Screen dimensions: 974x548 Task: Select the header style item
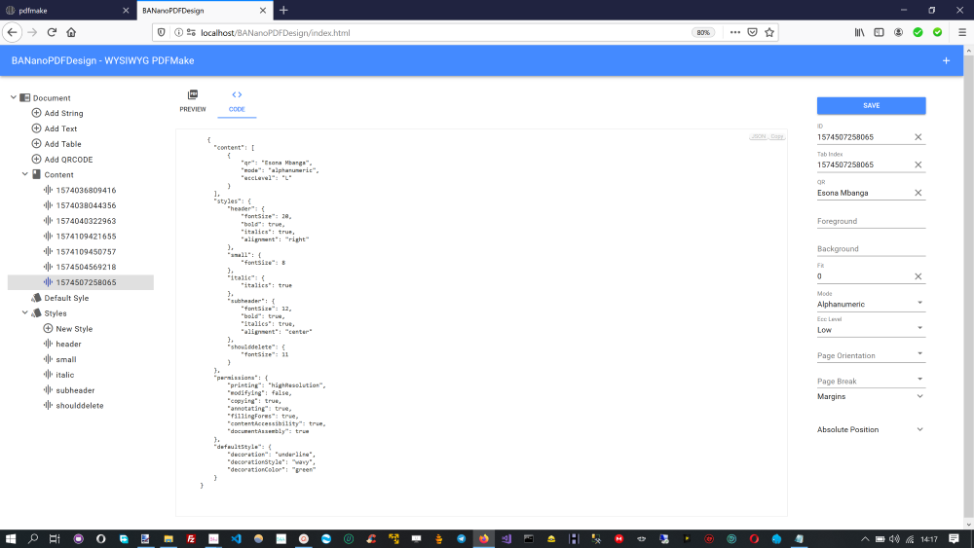click(x=68, y=344)
